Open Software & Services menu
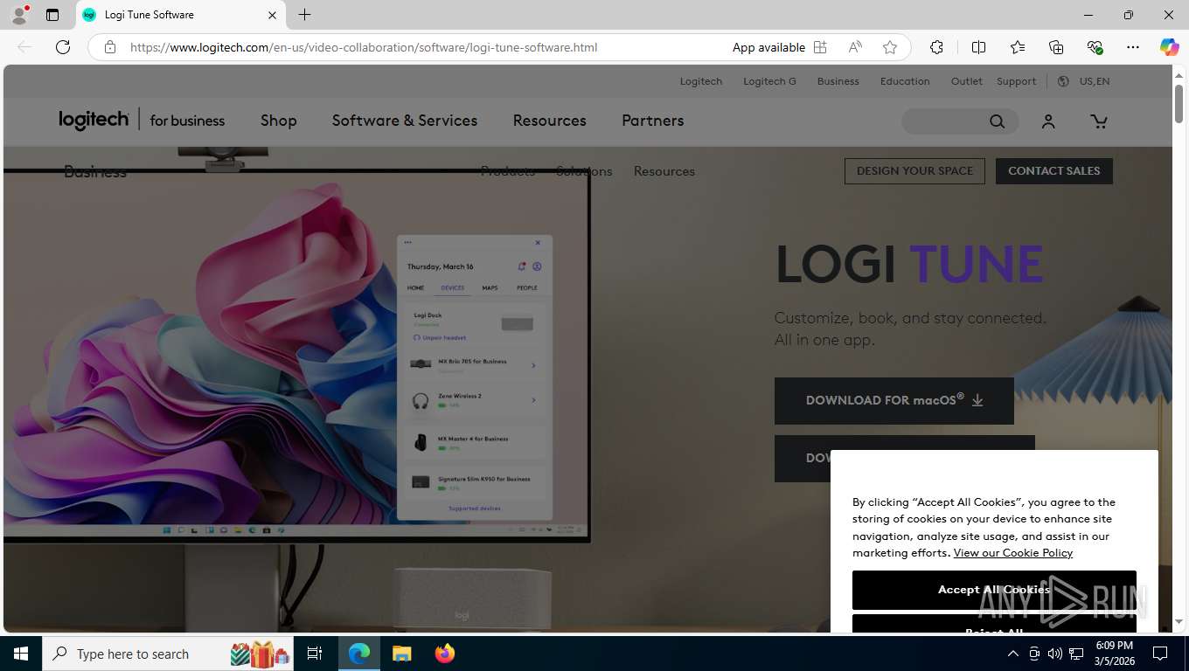The image size is (1189, 671). point(405,121)
